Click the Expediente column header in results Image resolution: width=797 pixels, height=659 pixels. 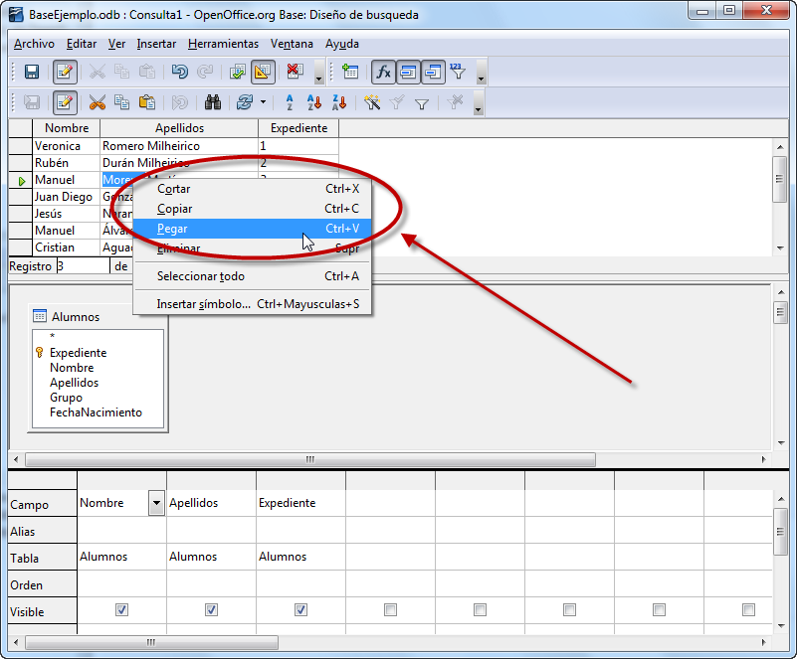click(x=299, y=128)
